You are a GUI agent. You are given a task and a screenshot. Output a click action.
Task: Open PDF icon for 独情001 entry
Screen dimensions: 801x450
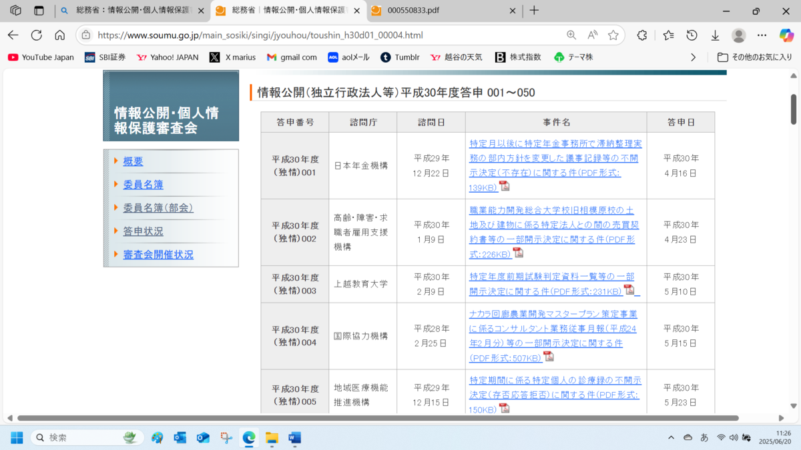[x=505, y=187]
